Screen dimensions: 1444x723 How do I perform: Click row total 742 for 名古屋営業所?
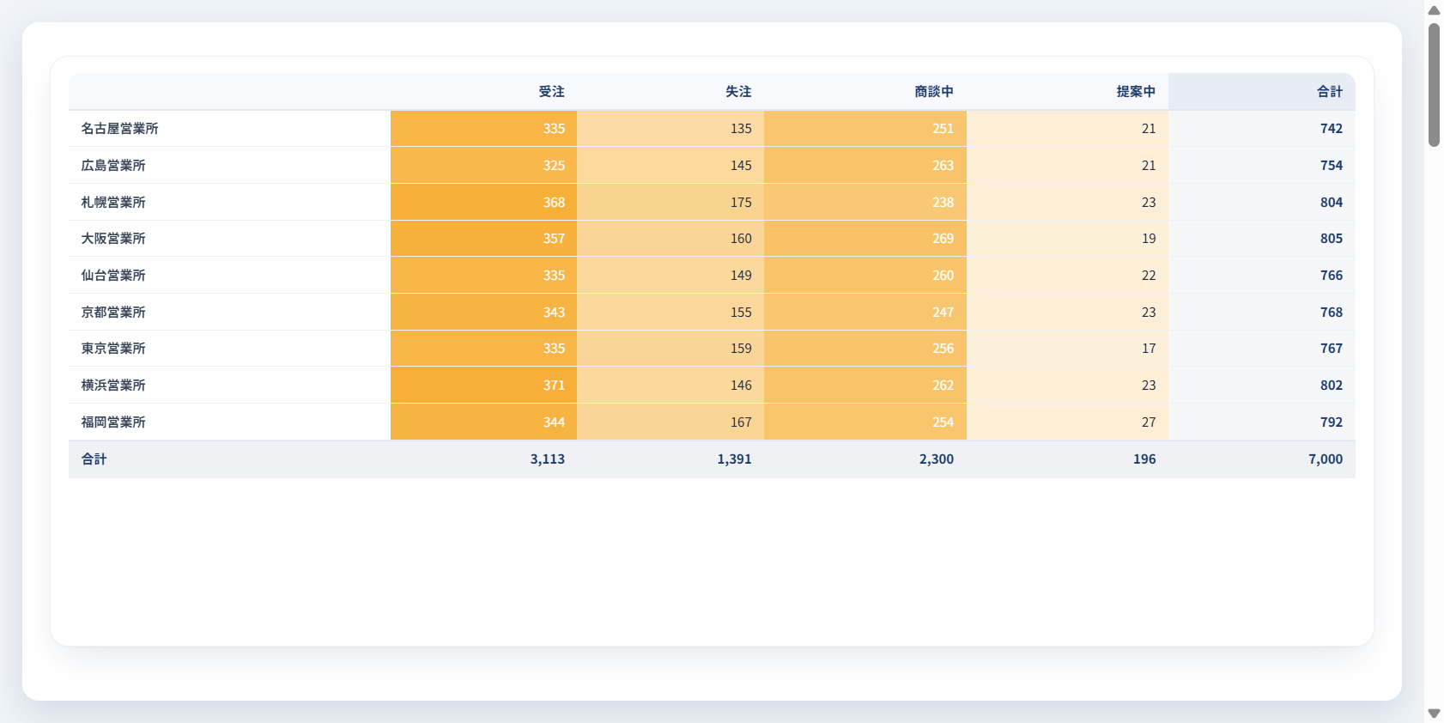pyautogui.click(x=1262, y=129)
